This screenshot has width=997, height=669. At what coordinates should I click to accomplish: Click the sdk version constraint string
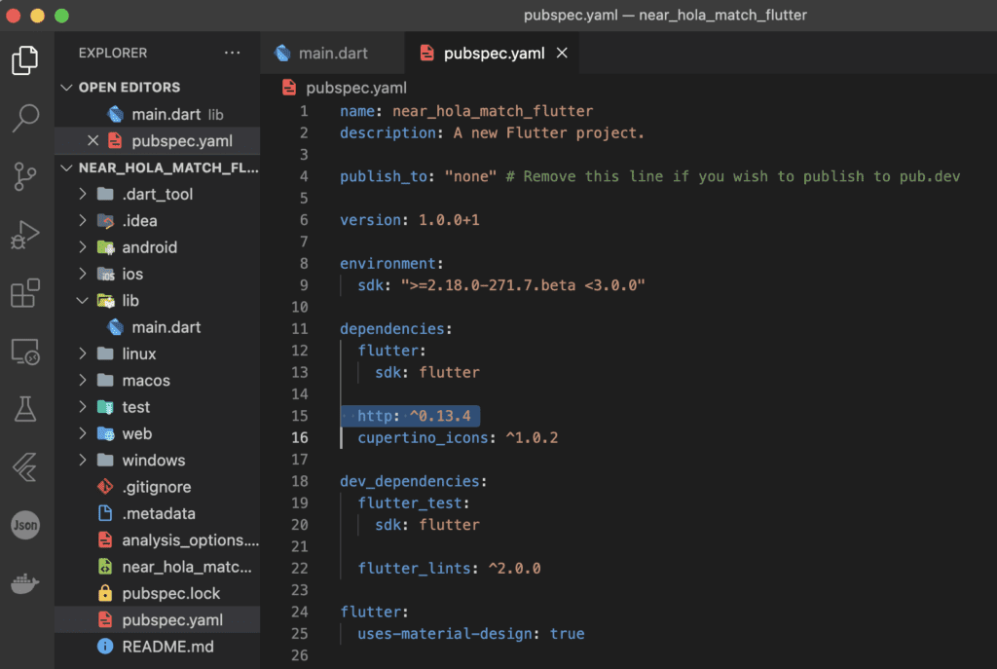click(523, 285)
